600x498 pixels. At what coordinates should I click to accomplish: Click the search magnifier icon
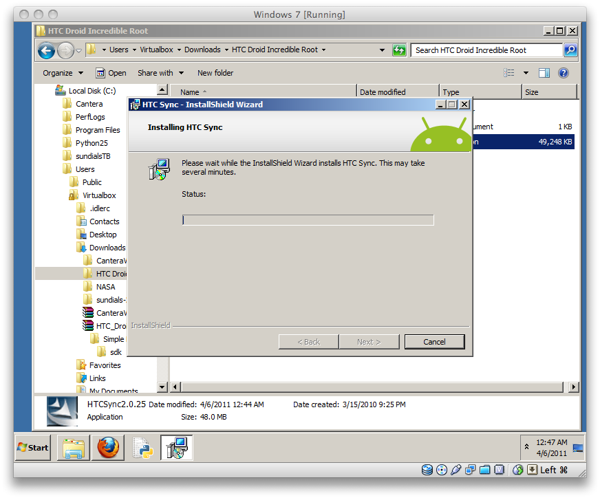click(x=570, y=50)
